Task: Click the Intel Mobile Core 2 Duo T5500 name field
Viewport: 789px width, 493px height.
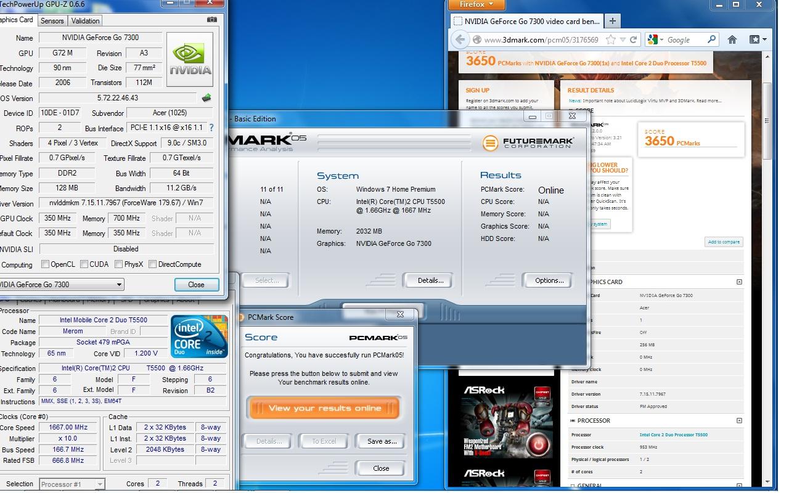Action: tap(103, 320)
